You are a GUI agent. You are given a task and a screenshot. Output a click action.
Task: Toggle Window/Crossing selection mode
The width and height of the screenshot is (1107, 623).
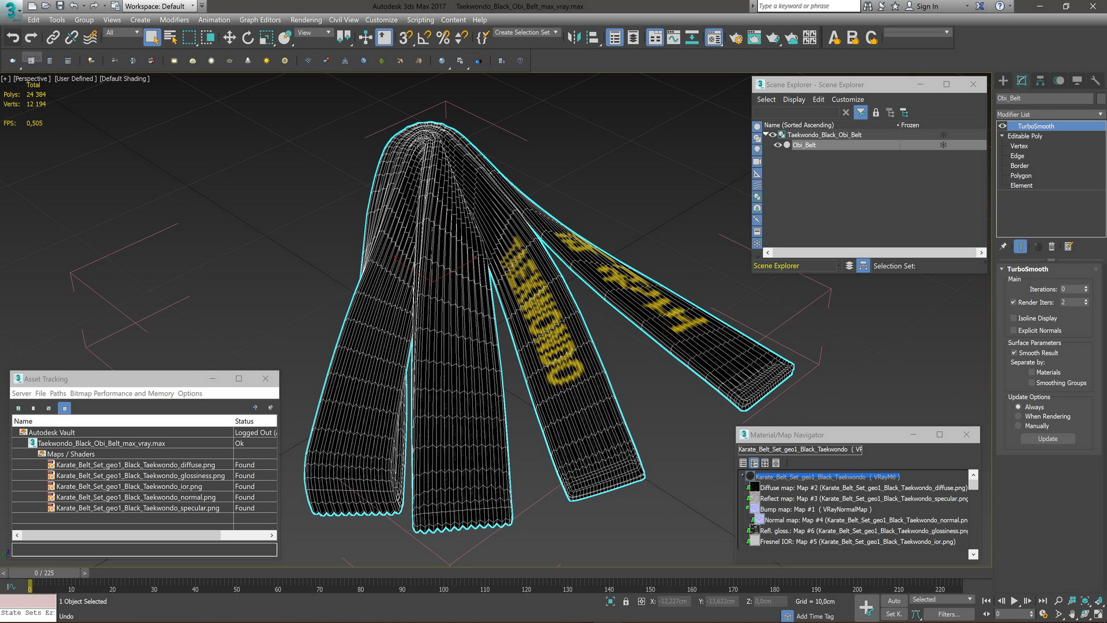(x=208, y=38)
